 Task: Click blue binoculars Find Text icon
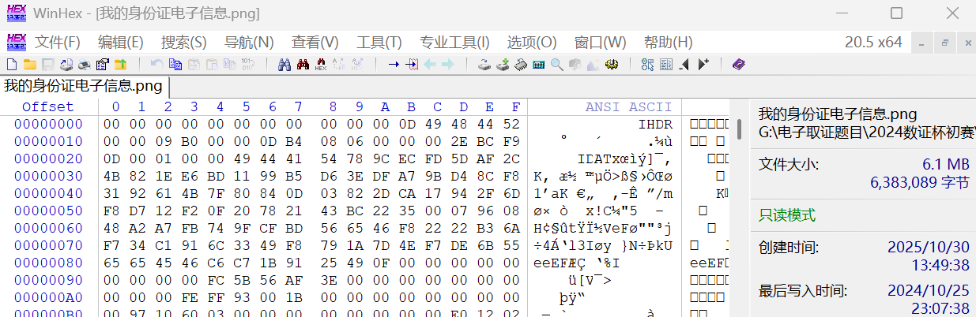(284, 64)
